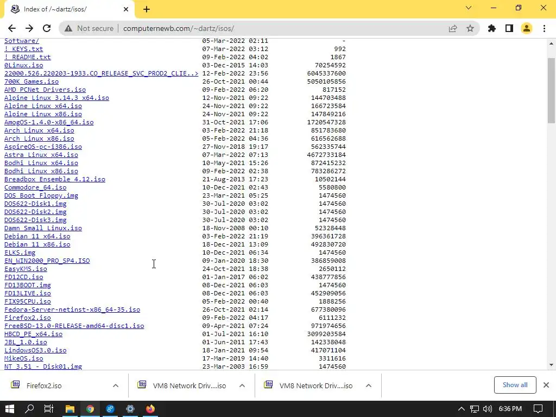Open the downloaded Firefox2.iso item
556x417 pixels.
click(44, 386)
